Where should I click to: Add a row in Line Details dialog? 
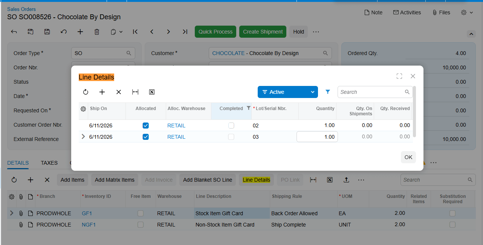(102, 92)
